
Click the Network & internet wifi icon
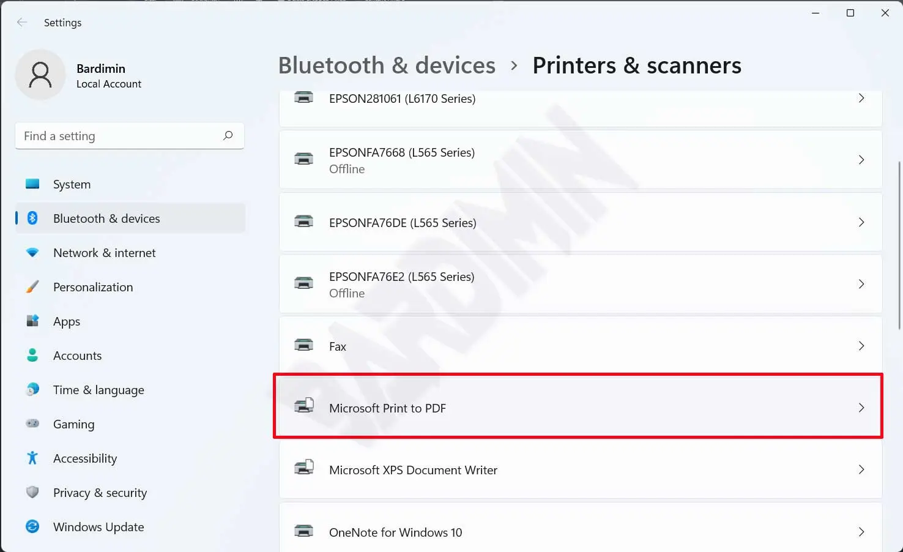pyautogui.click(x=32, y=252)
